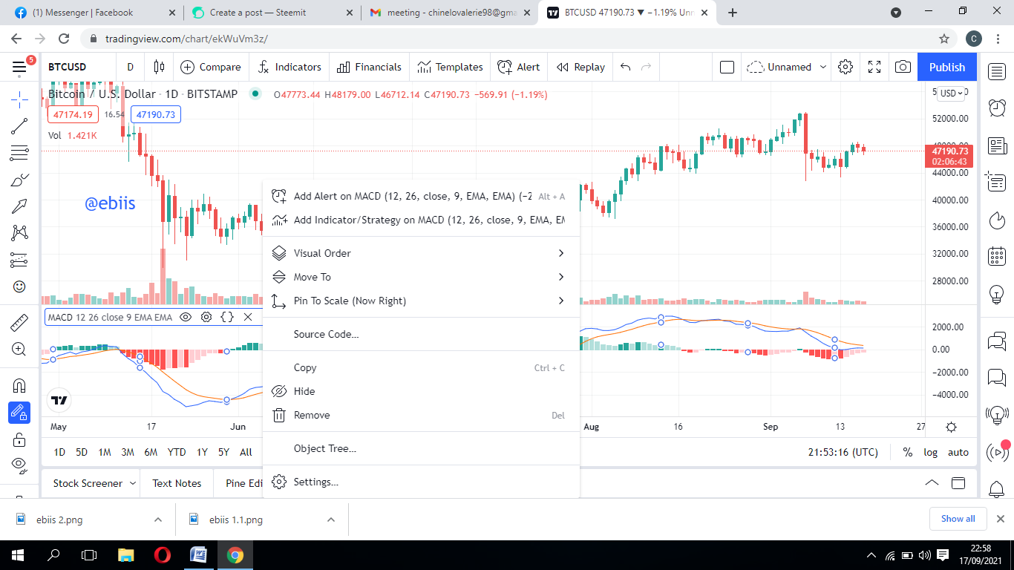Image resolution: width=1014 pixels, height=570 pixels.
Task: Click Show all downloads button
Action: coord(958,519)
